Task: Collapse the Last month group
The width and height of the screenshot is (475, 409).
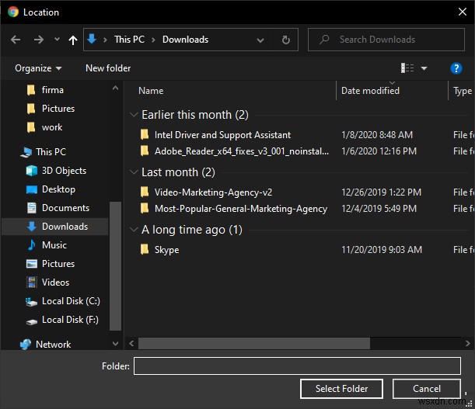Action: 134,172
